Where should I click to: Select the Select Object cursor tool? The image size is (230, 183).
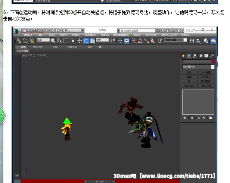(x=53, y=41)
